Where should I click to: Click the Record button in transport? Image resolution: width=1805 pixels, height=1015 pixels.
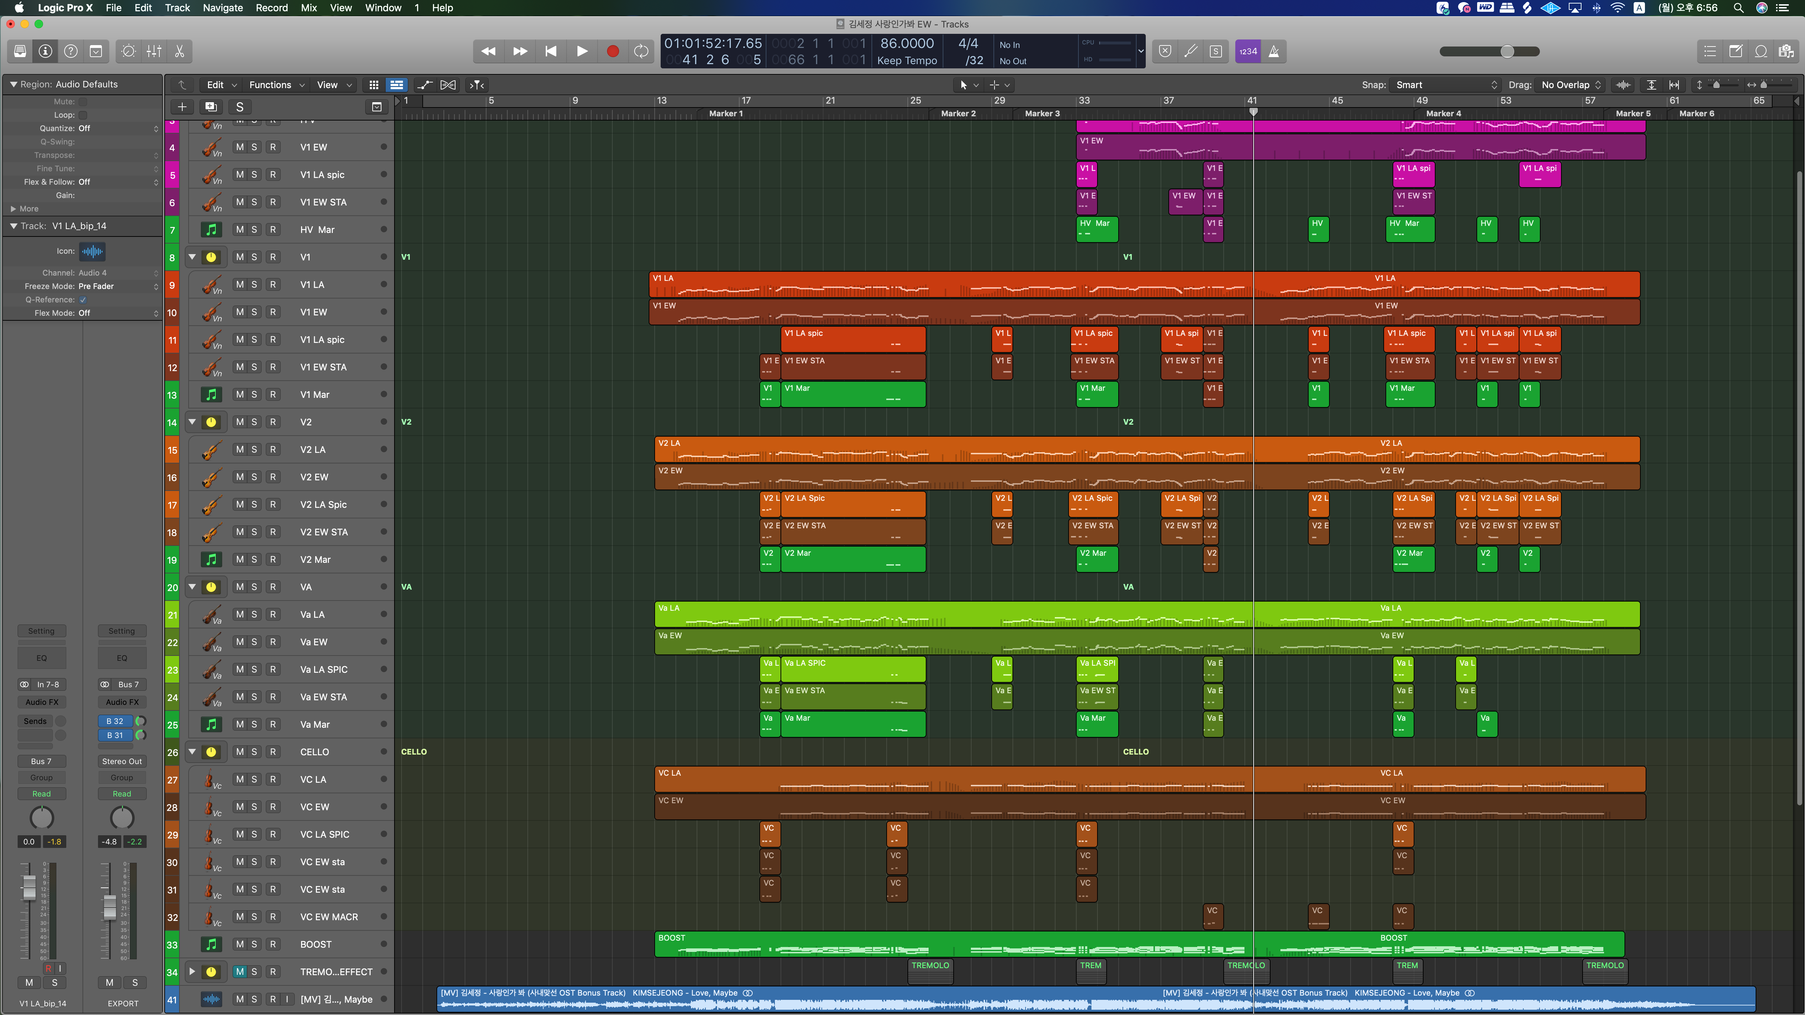612,51
